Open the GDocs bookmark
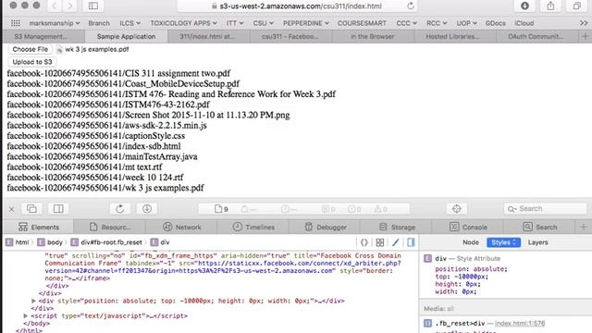This screenshot has width=592, height=333. click(x=496, y=23)
